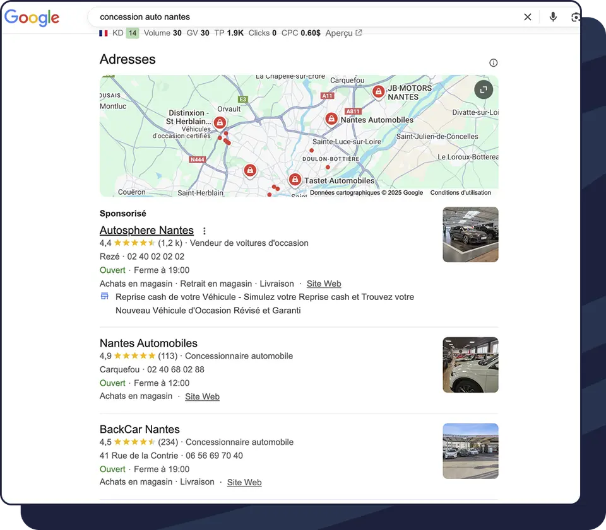Click the Autosphere phone number 02 40 02 02 02
This screenshot has height=530, width=606.
[x=156, y=256]
